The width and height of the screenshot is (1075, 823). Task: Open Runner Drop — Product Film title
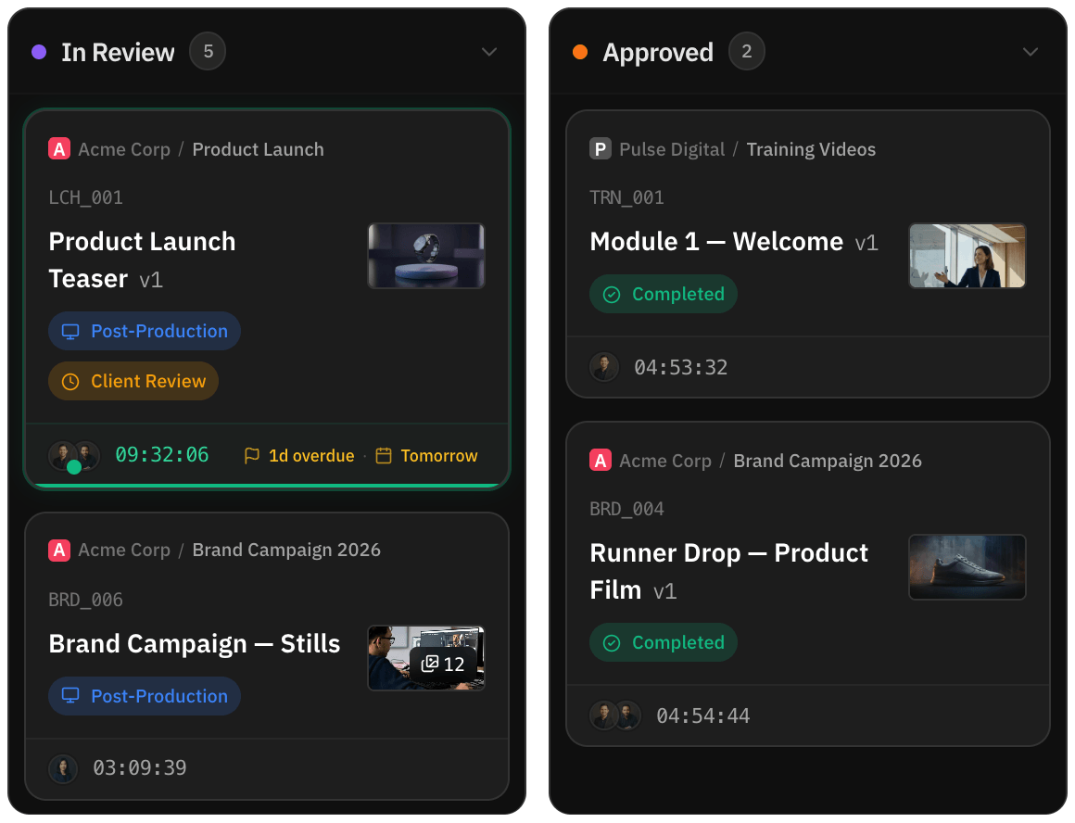tap(728, 571)
